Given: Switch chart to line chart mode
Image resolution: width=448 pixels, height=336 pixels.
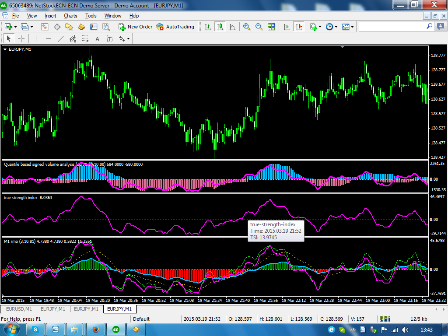Looking at the screenshot, I should tap(232, 27).
